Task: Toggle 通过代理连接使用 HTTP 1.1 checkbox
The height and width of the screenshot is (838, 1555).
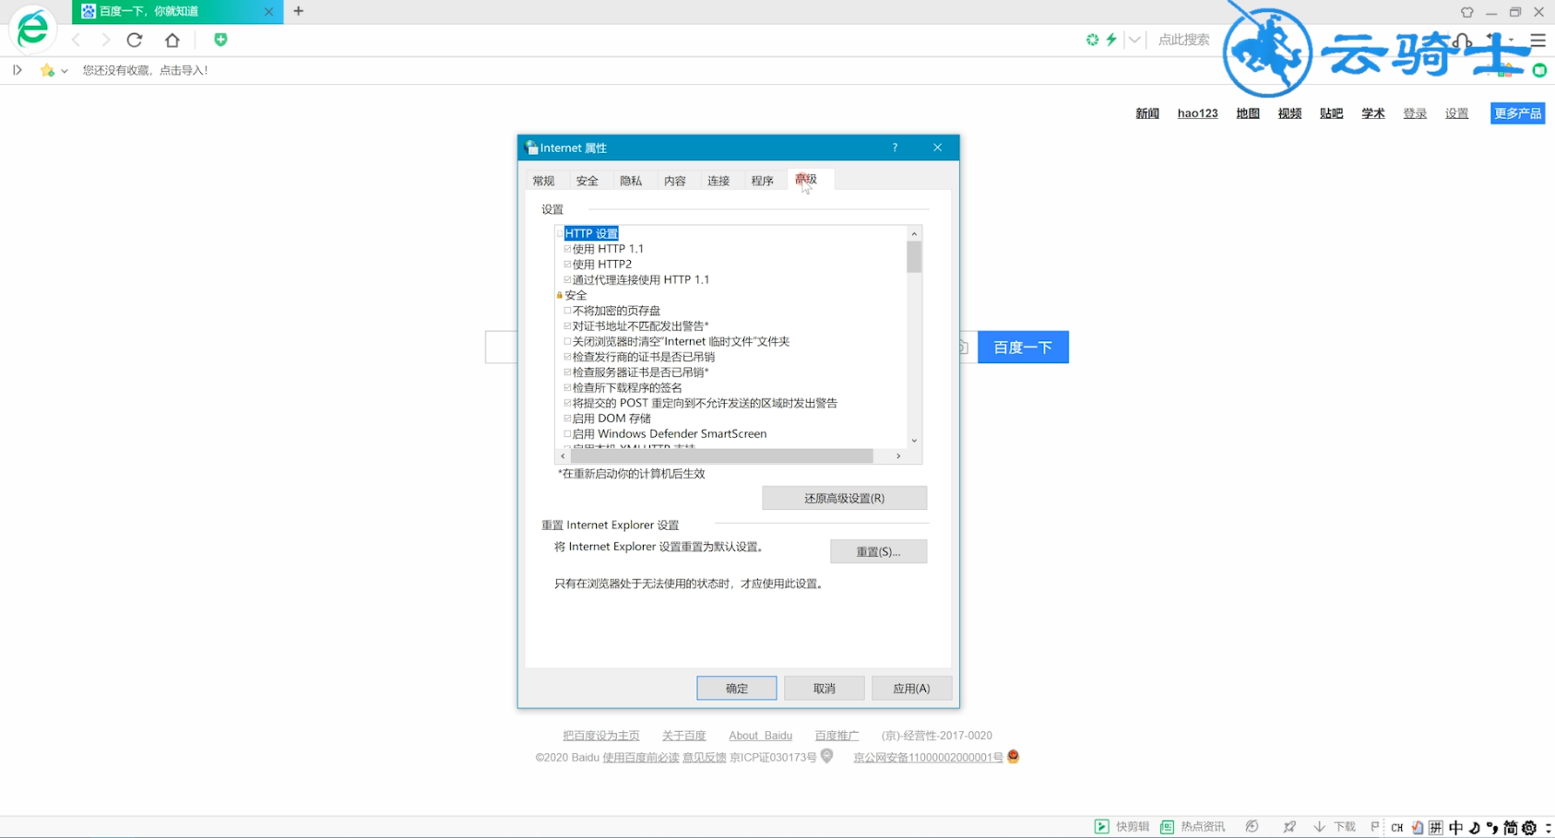Action: point(567,280)
